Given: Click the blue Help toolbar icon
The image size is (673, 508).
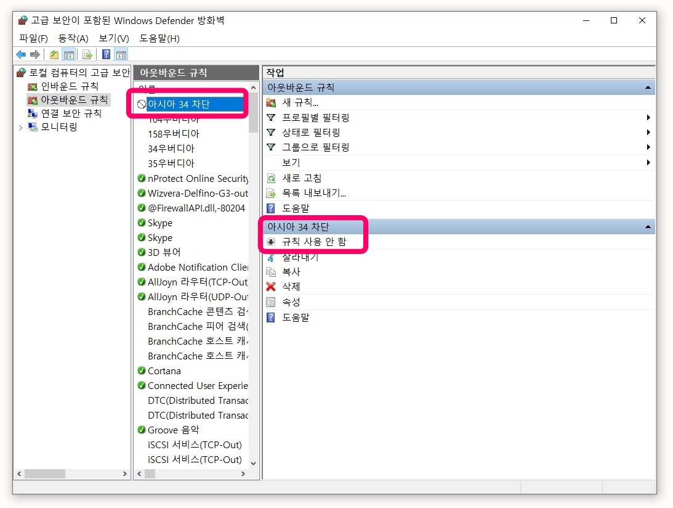Looking at the screenshot, I should (106, 55).
